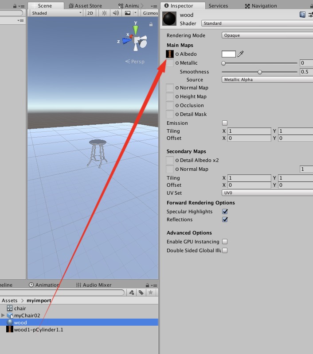Click secondary Normal Map scale field
The height and width of the screenshot is (354, 313).
[x=306, y=169]
